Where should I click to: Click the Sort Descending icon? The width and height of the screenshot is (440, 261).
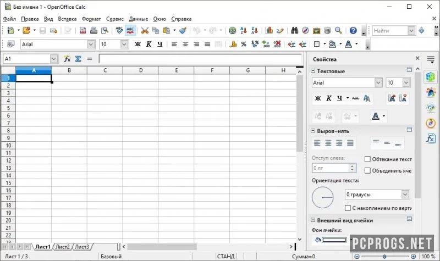pyautogui.click(x=255, y=30)
